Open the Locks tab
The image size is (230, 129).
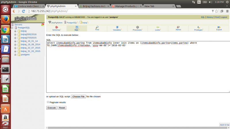pos(158,28)
